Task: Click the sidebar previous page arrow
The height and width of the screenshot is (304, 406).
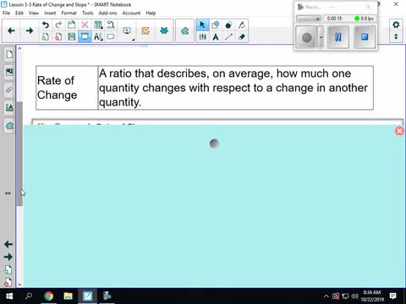Action: click(8, 244)
